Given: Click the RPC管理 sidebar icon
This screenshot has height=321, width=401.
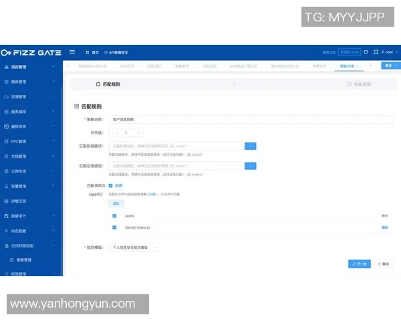Looking at the screenshot, I should click(x=7, y=141).
